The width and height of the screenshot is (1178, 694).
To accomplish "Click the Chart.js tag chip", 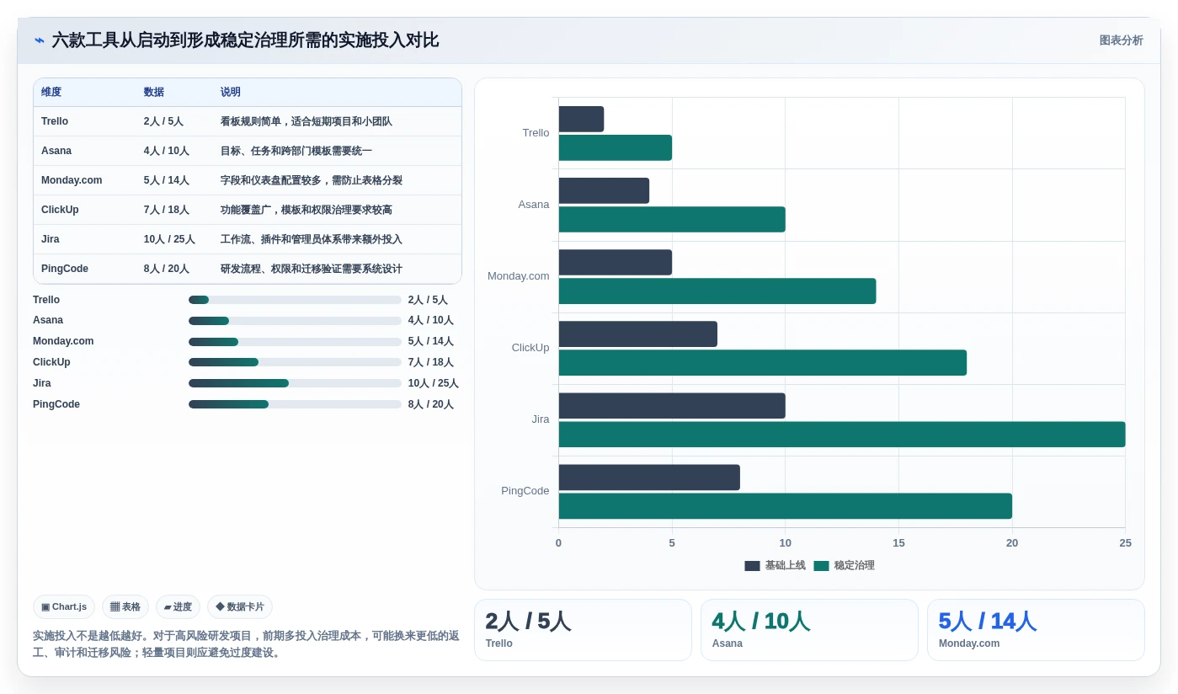I will click(64, 606).
